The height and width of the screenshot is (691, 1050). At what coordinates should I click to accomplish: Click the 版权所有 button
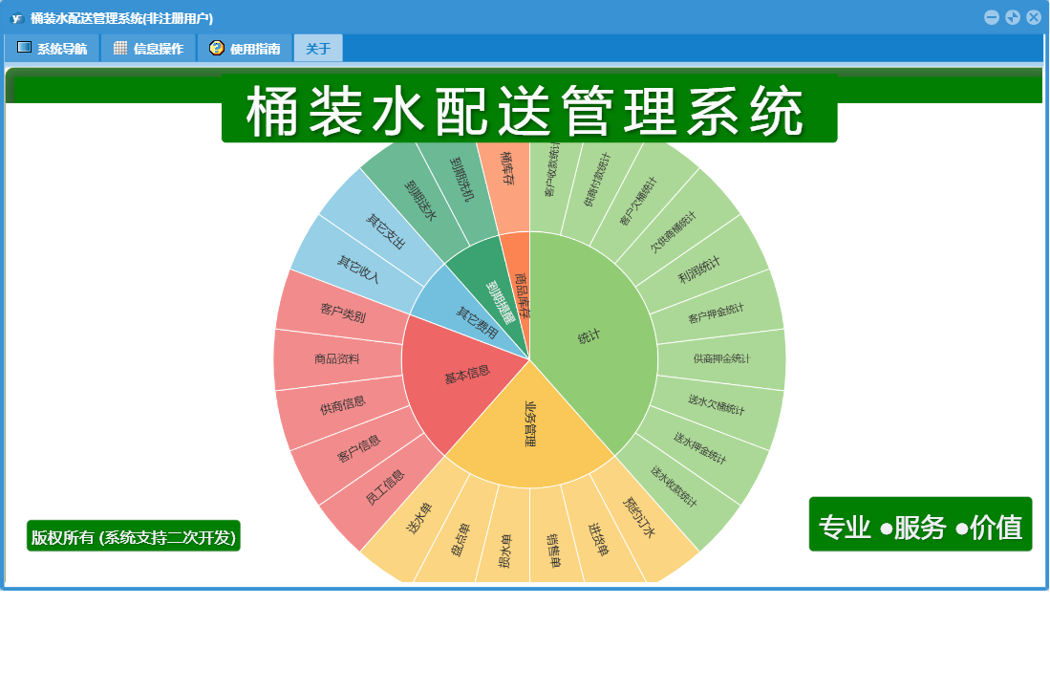133,536
